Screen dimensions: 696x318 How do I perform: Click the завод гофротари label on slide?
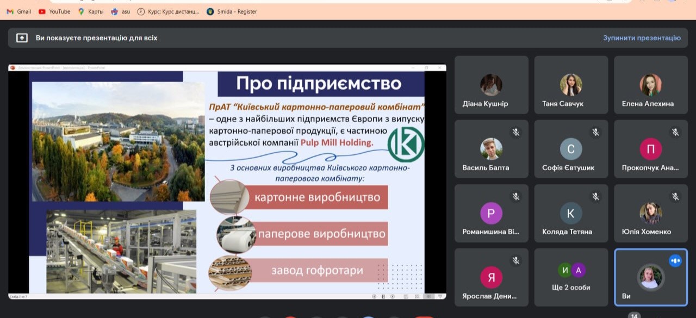[318, 270]
